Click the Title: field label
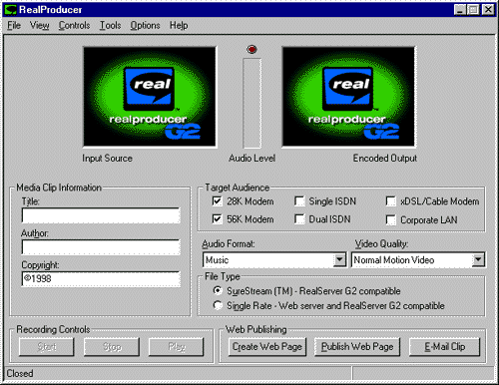Viewport: 499px width, 385px height. tap(31, 201)
